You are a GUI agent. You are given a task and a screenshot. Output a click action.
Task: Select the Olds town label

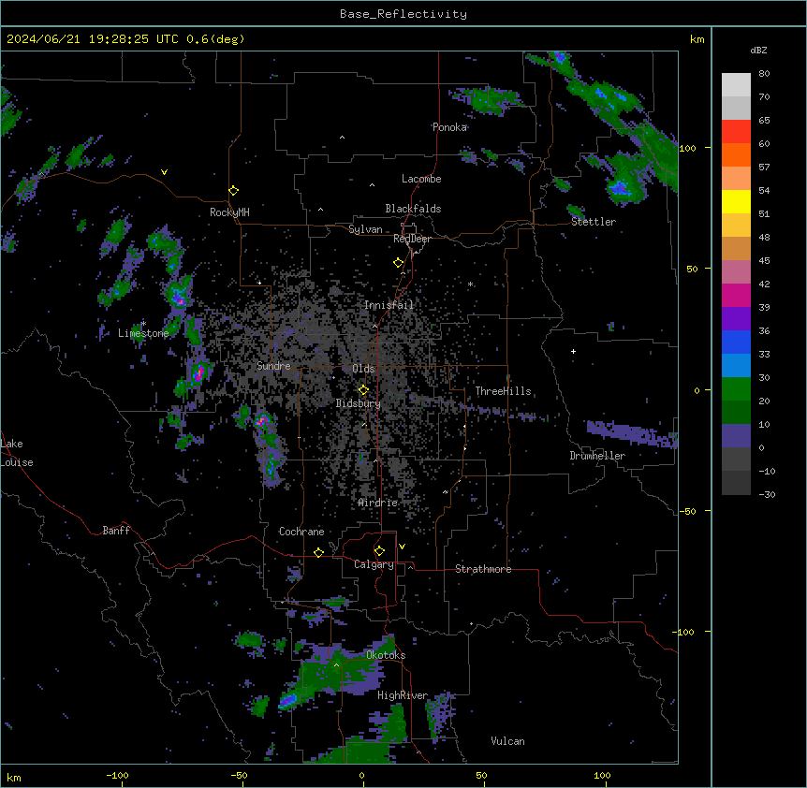pos(363,369)
